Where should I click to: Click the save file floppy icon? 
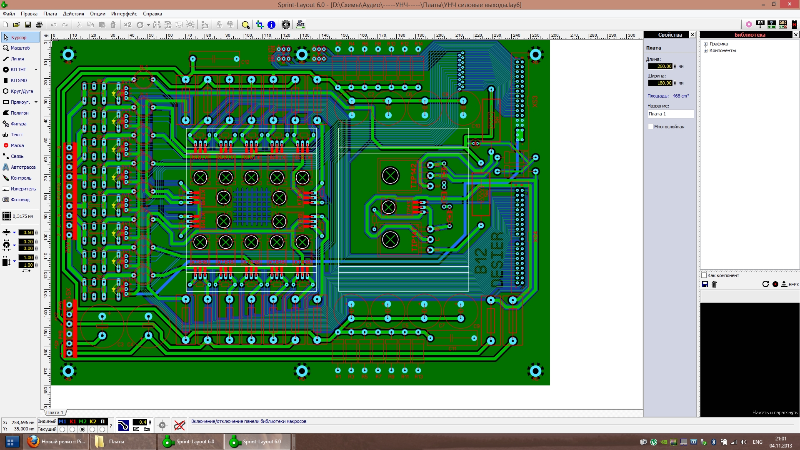(x=28, y=25)
